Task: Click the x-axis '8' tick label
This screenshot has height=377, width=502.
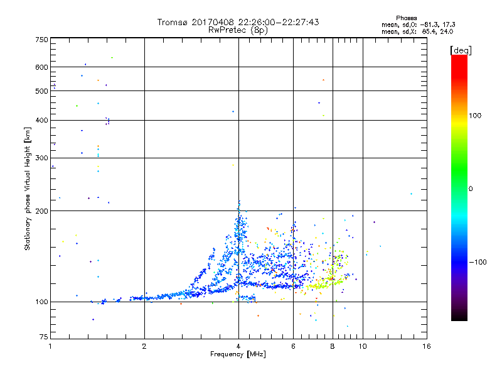Action: tap(333, 346)
